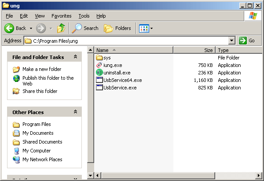Click Make a new folder link
Viewport: 264px width, 181px height.
[x=42, y=69]
